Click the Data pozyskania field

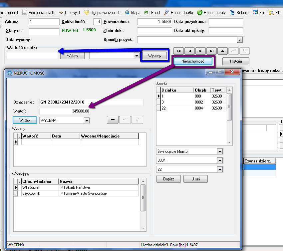(x=226, y=22)
